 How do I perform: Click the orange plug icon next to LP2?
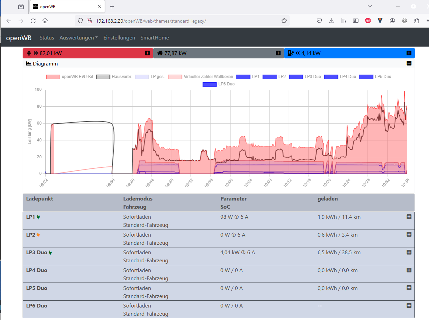(x=38, y=235)
